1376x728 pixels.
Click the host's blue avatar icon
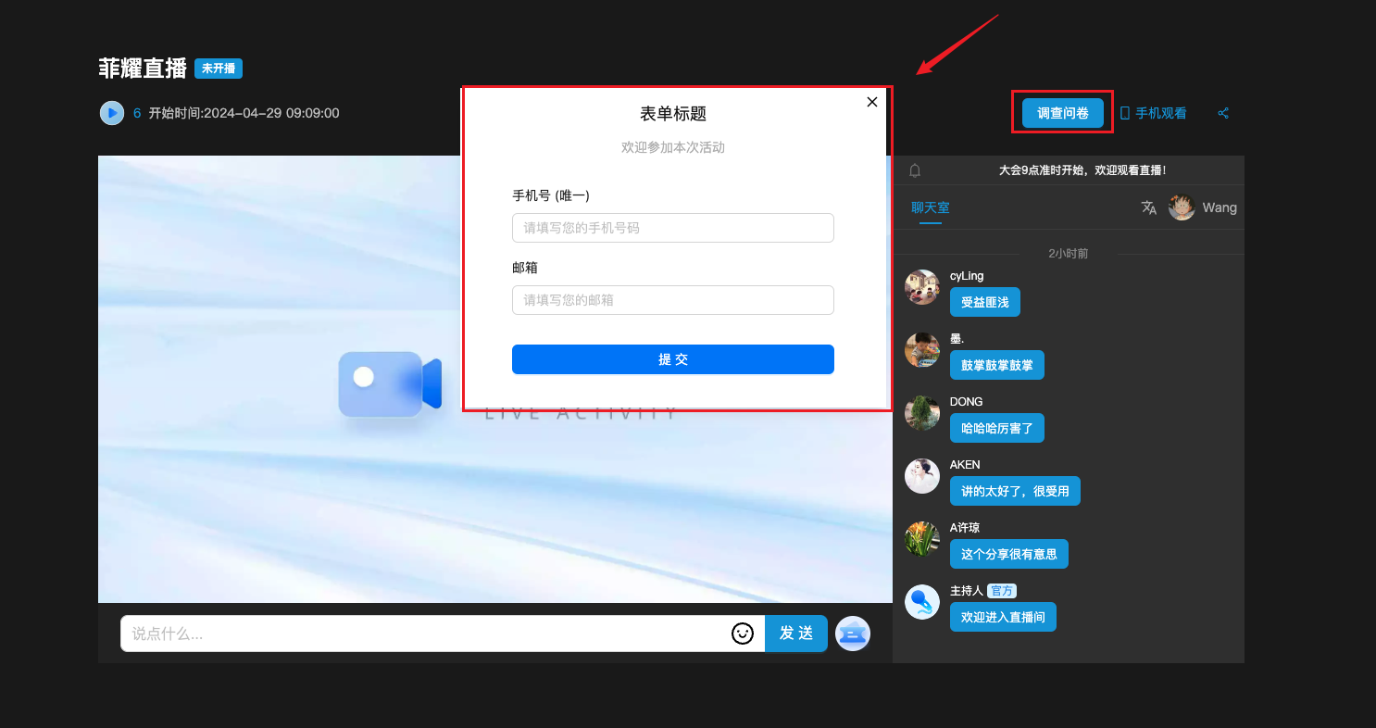point(922,602)
